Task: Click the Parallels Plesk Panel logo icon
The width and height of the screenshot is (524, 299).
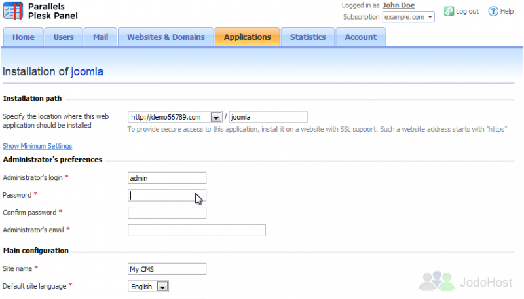Action: pos(13,11)
